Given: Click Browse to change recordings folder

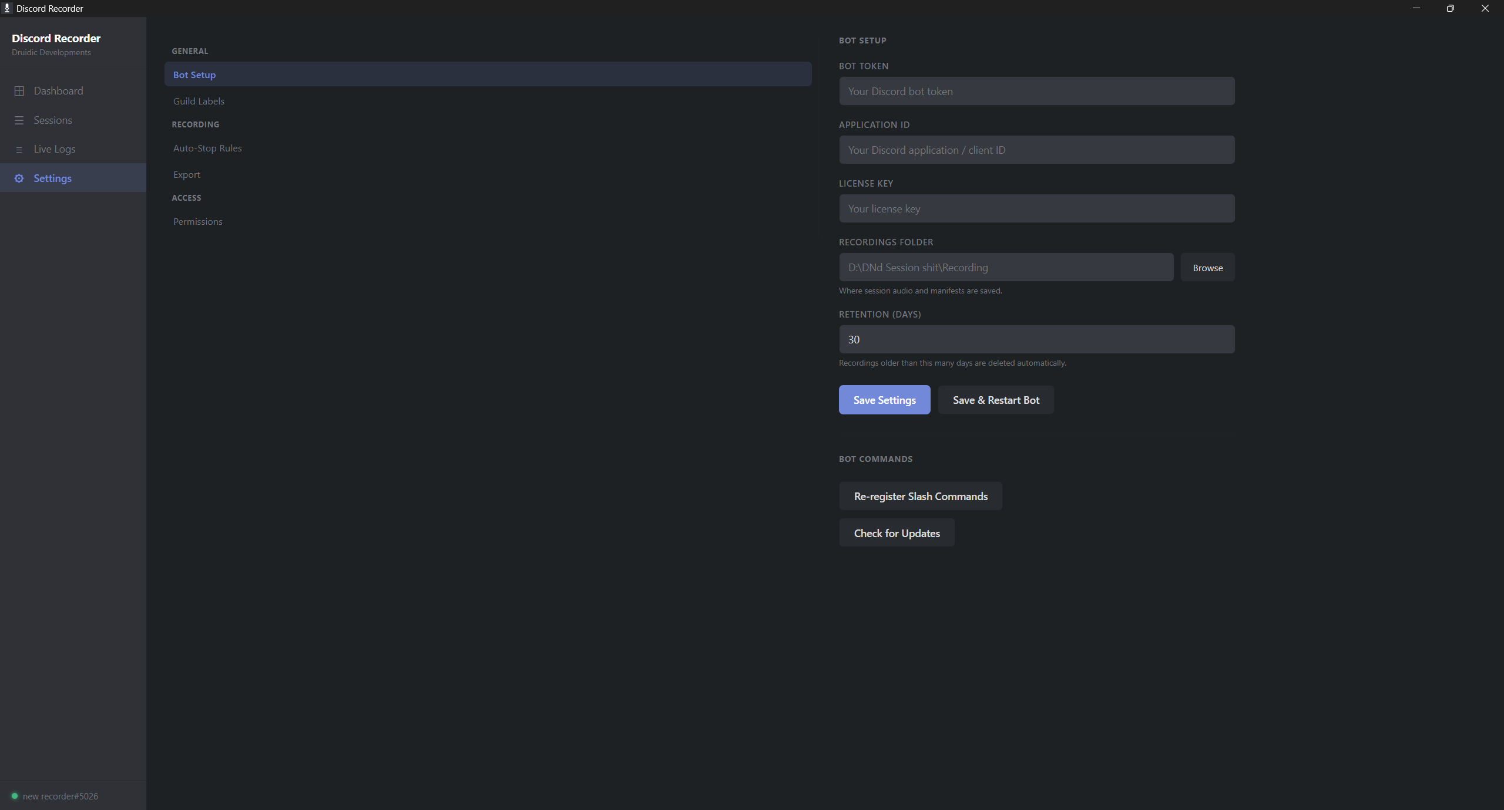Looking at the screenshot, I should [1207, 267].
